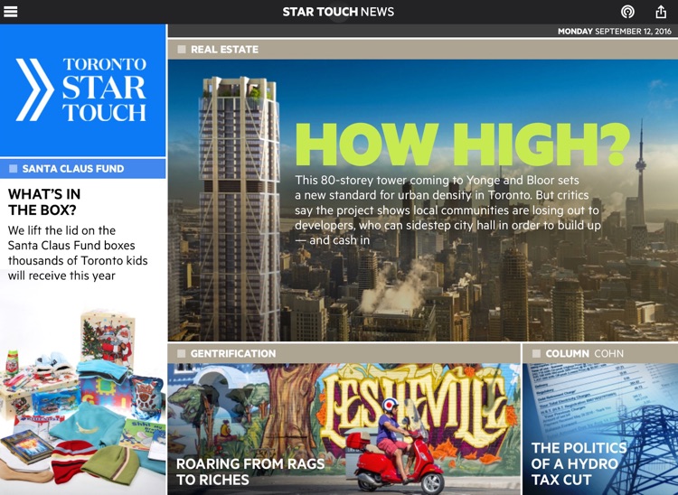678x495 pixels.
Task: Click the Monday September 12, 2016 date
Action: point(615,31)
